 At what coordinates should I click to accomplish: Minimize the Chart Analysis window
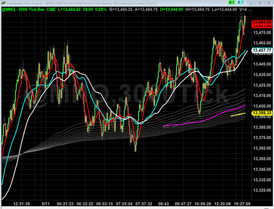coord(251,3)
